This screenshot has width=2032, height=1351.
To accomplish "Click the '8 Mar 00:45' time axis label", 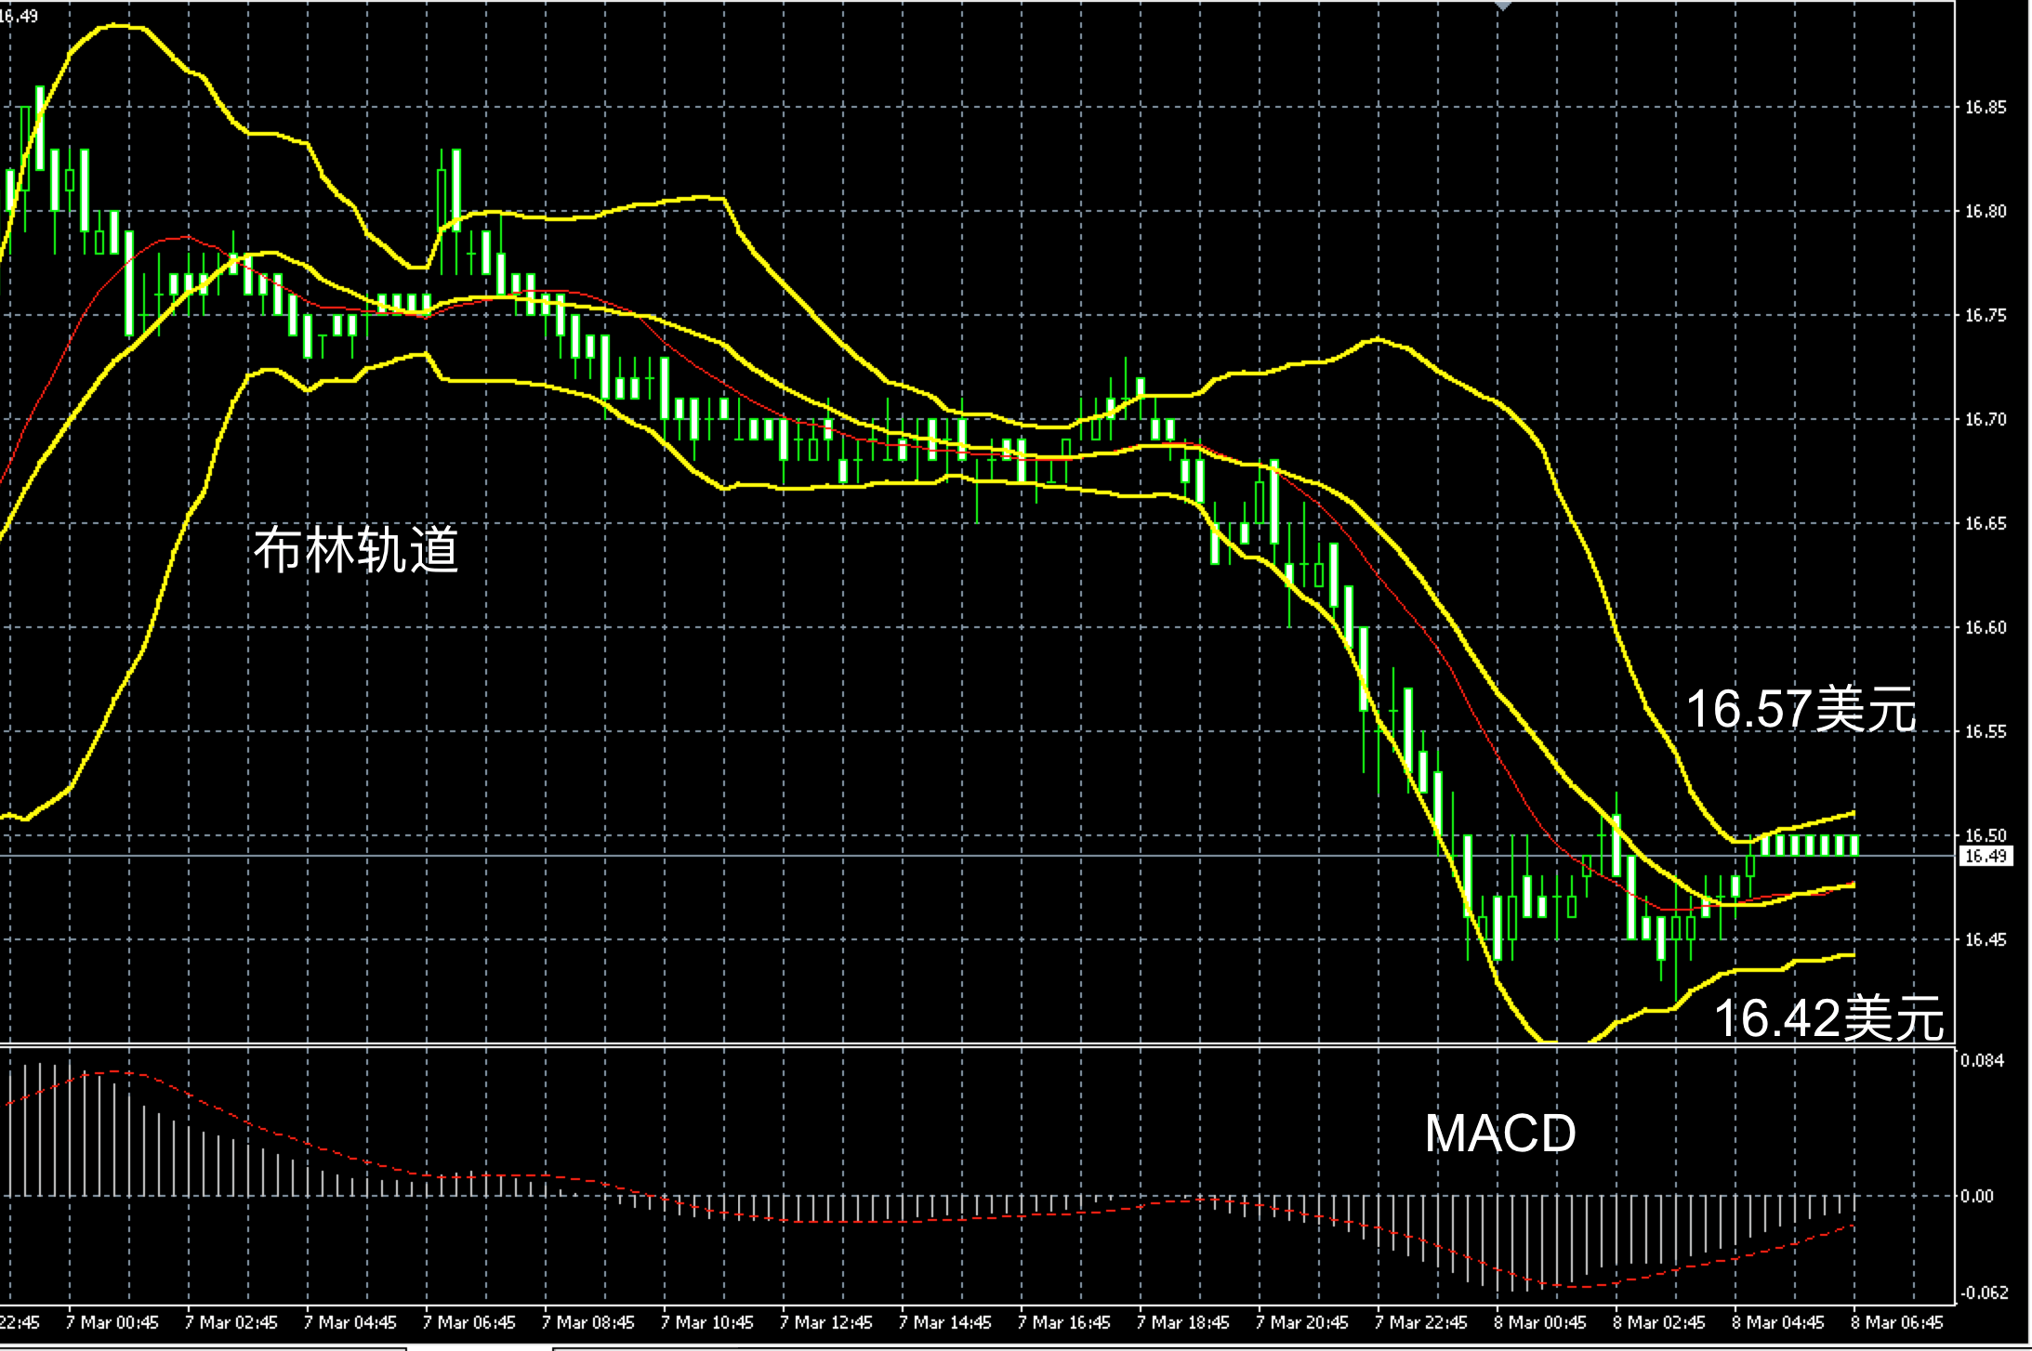I will pos(1540,1322).
